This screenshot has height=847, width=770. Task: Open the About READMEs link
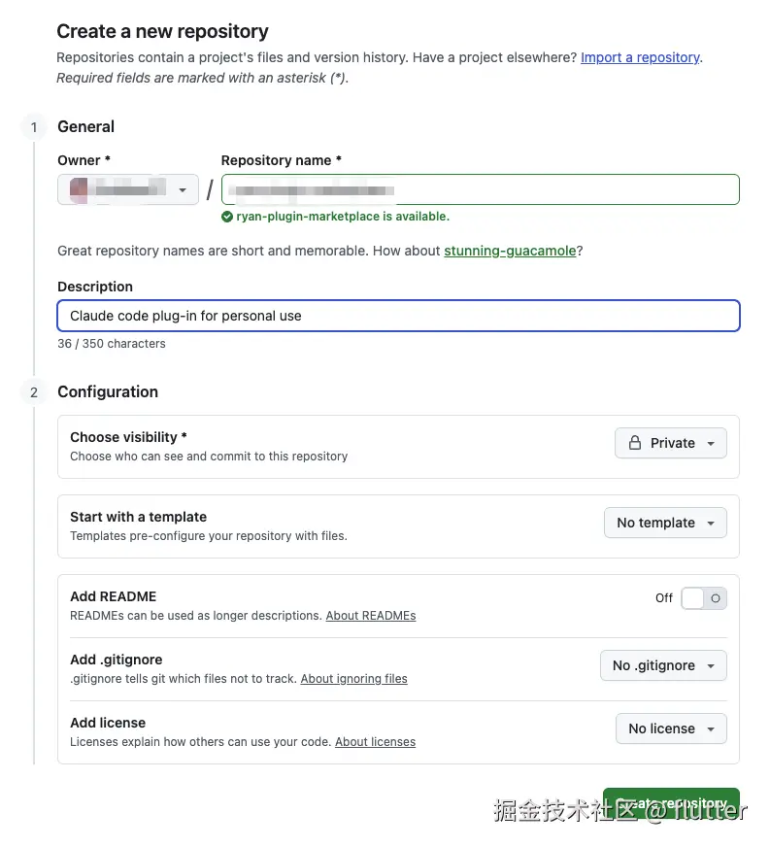click(x=370, y=615)
